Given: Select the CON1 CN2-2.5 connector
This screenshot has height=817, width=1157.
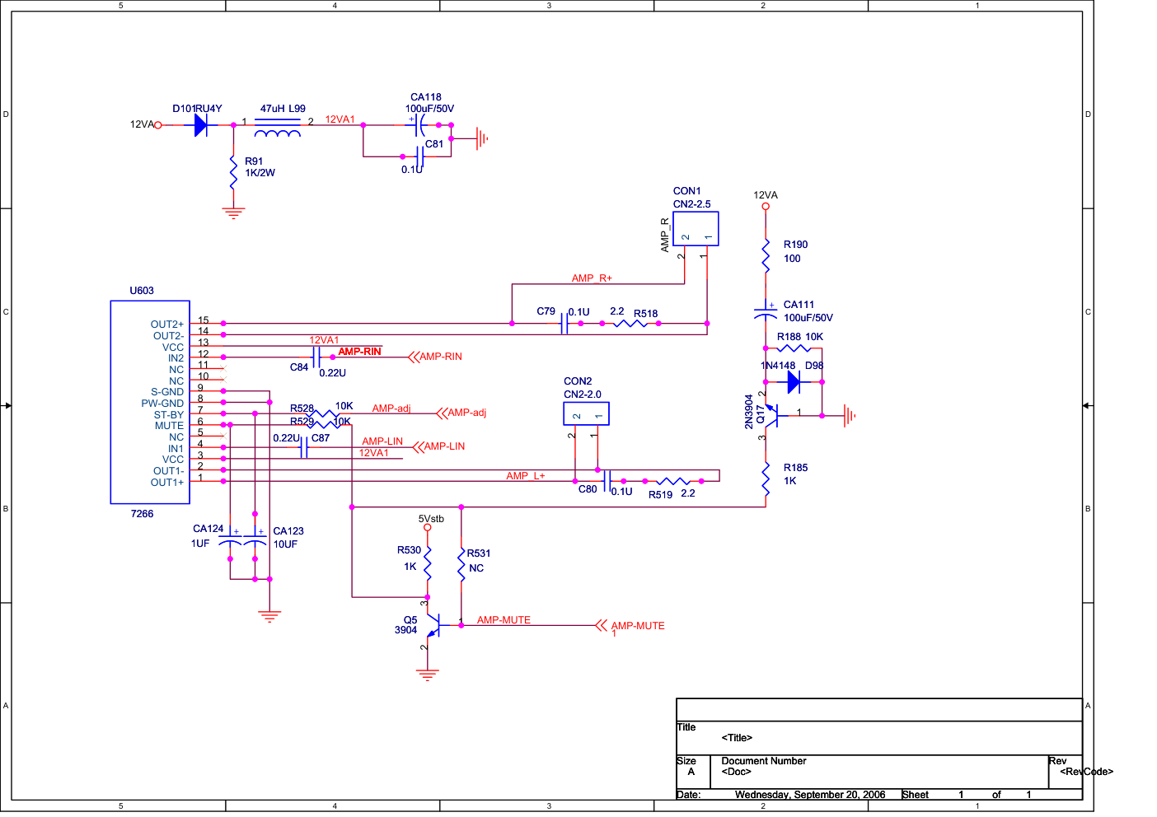Looking at the screenshot, I should [696, 229].
